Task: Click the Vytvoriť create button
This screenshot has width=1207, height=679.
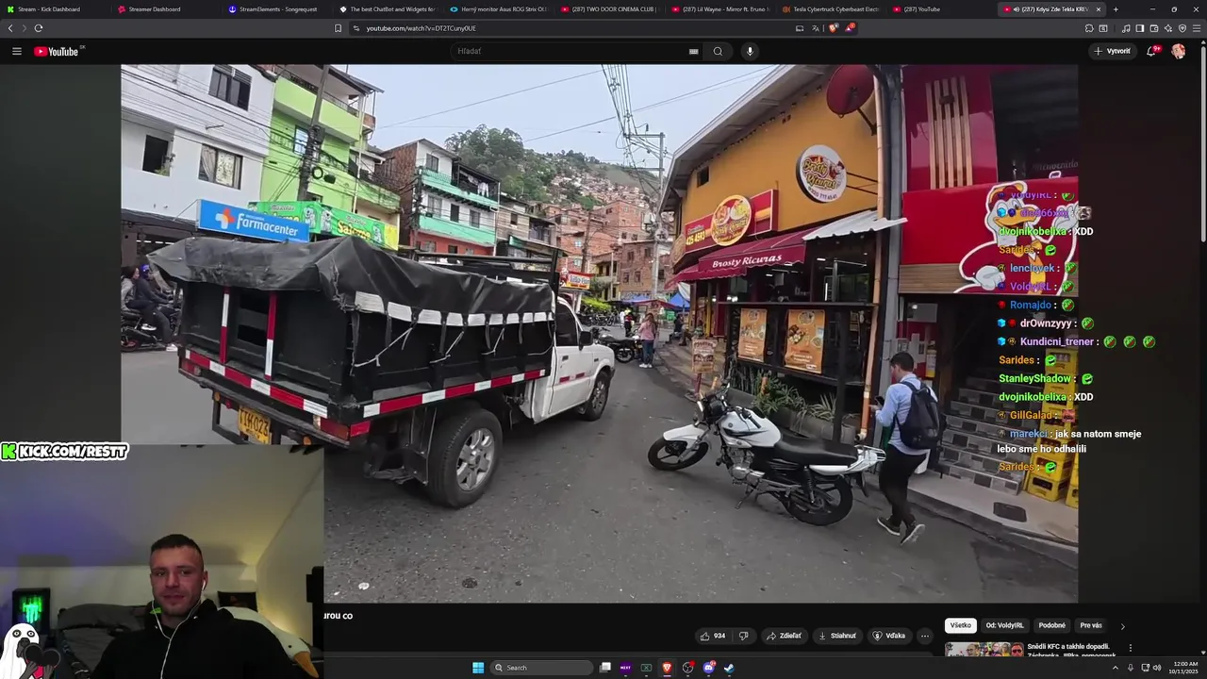Action: (x=1112, y=51)
